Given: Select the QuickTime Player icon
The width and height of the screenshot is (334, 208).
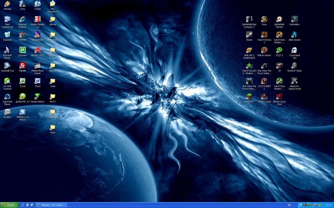Looking at the screenshot, I should click(7, 99).
